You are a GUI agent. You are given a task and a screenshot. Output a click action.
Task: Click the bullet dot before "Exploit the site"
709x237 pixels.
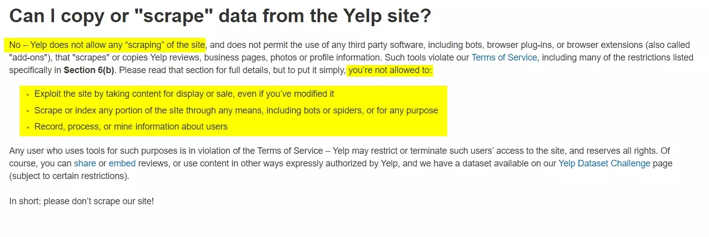coord(28,94)
